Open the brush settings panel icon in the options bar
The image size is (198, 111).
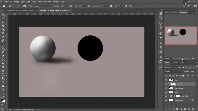[x=25, y=6]
